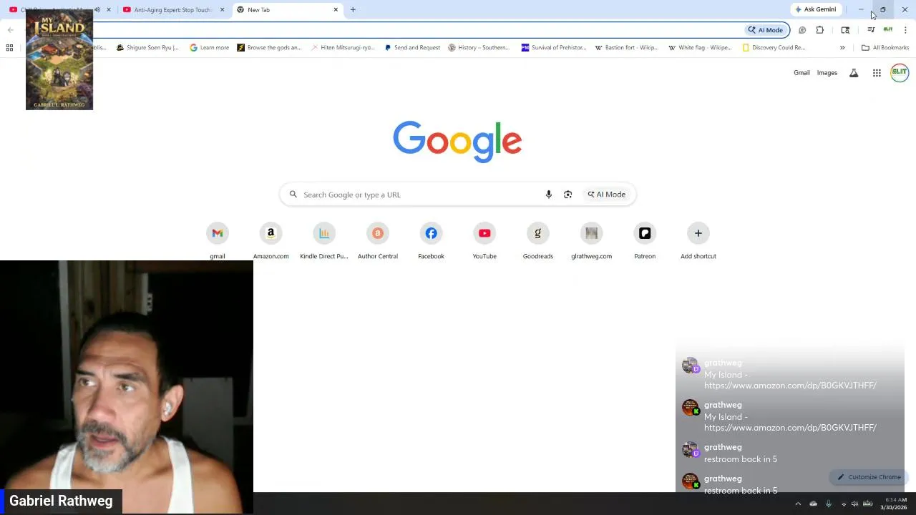Open White flag Wikipedia bookmark
The image size is (916, 515).
coord(700,48)
